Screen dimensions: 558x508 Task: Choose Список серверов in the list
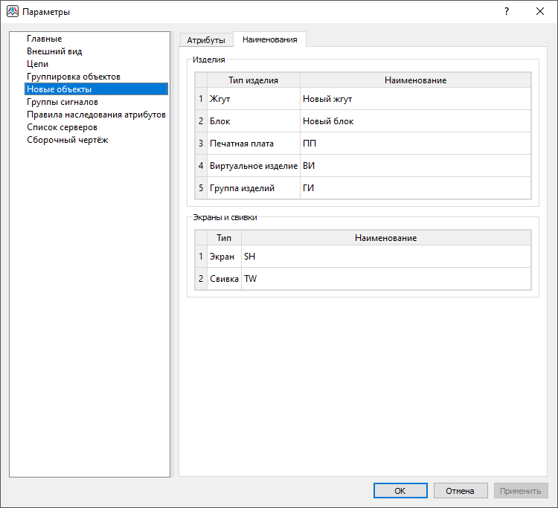(62, 127)
